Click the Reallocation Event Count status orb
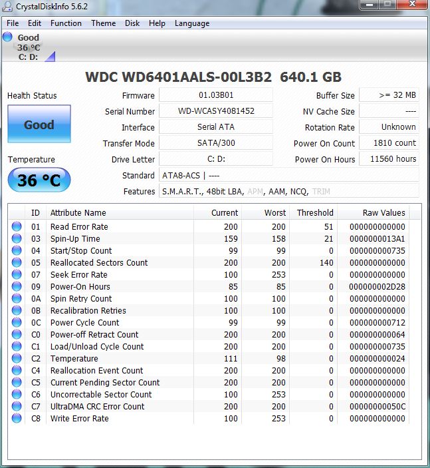The width and height of the screenshot is (430, 468). 17,370
